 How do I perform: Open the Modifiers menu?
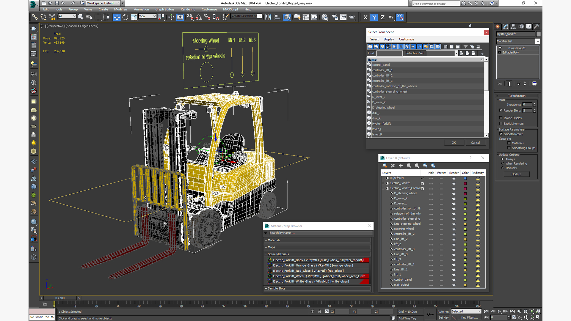tap(121, 9)
